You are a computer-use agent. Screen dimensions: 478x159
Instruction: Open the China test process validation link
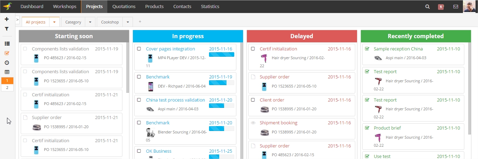tap(175, 100)
